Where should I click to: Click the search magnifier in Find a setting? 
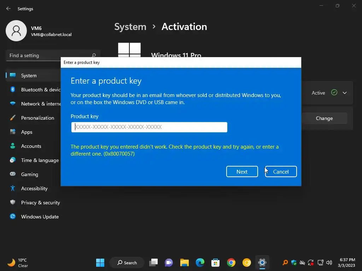(94, 55)
